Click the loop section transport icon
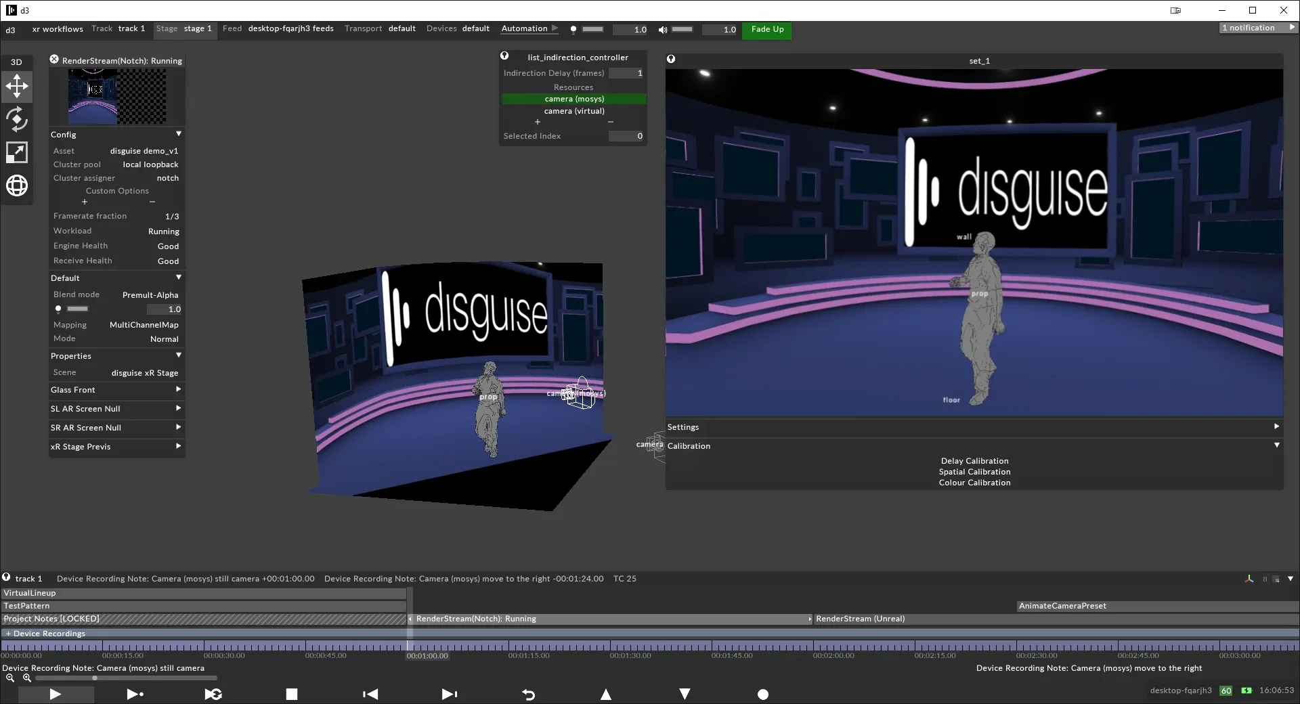Screen dimensions: 1300x704 tap(213, 694)
